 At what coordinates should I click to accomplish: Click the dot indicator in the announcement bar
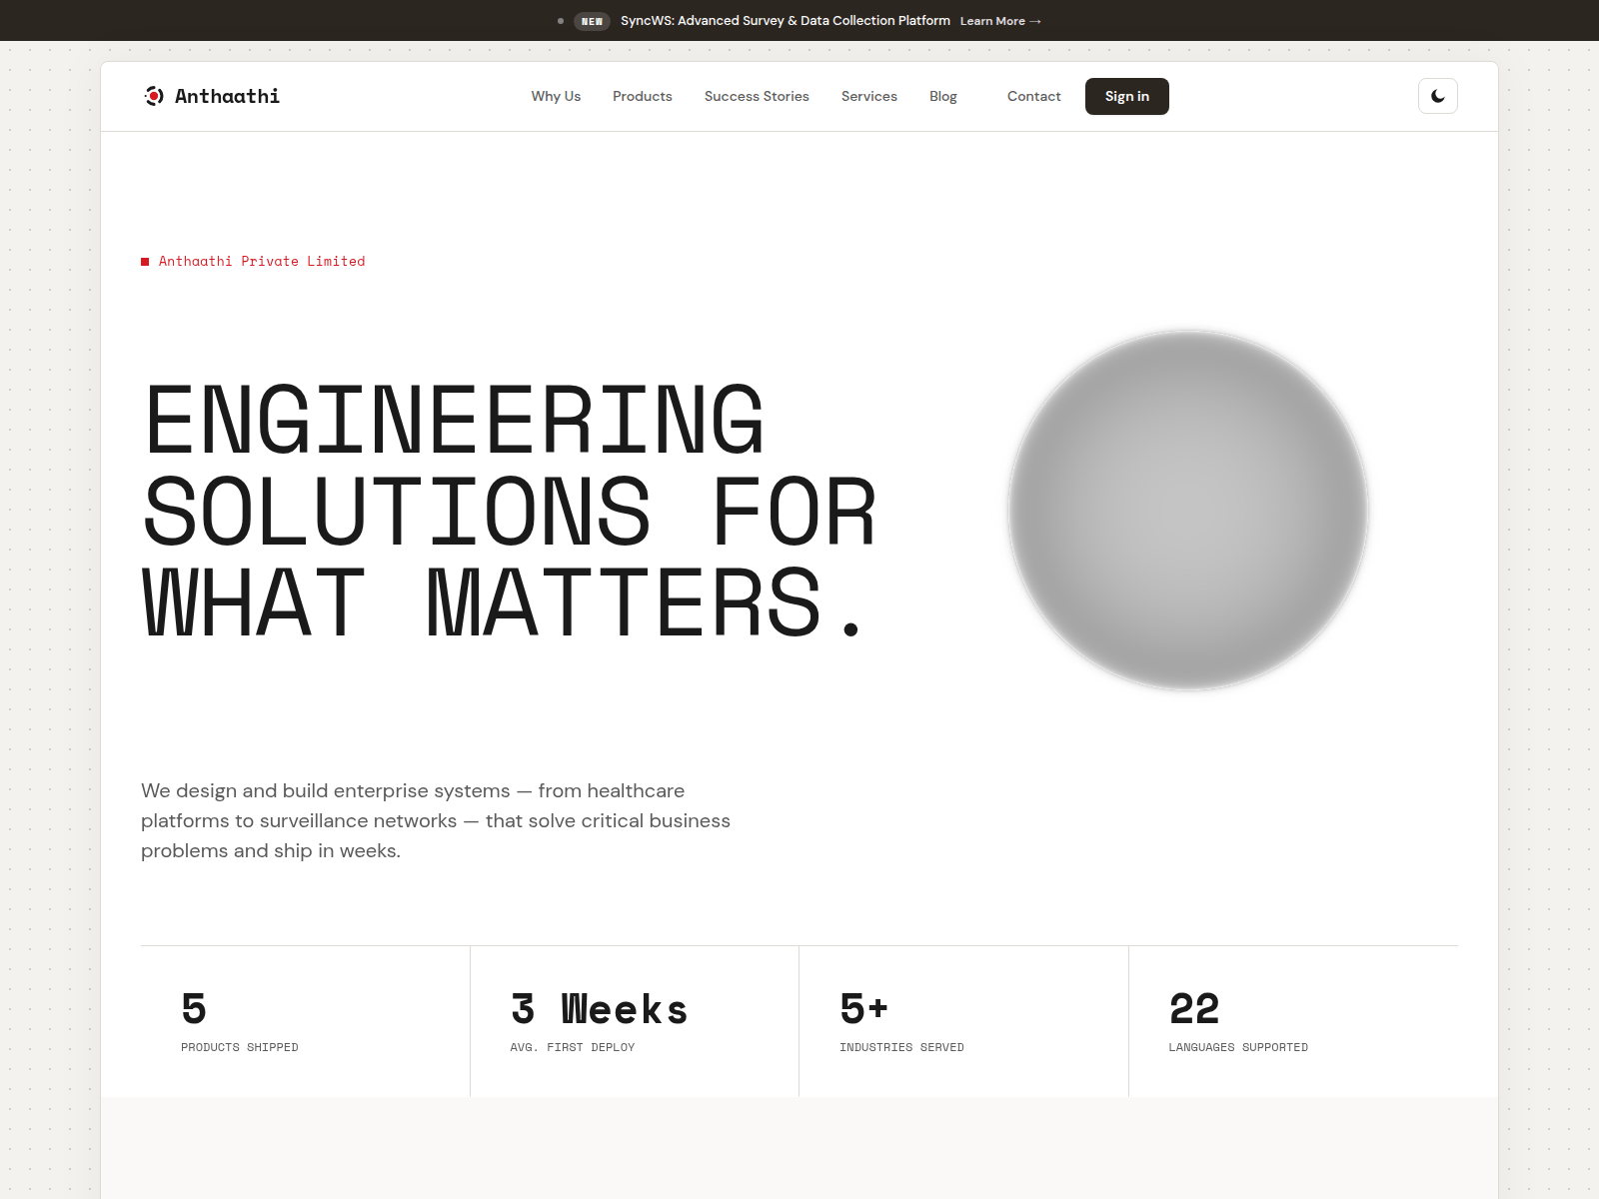coord(561,20)
